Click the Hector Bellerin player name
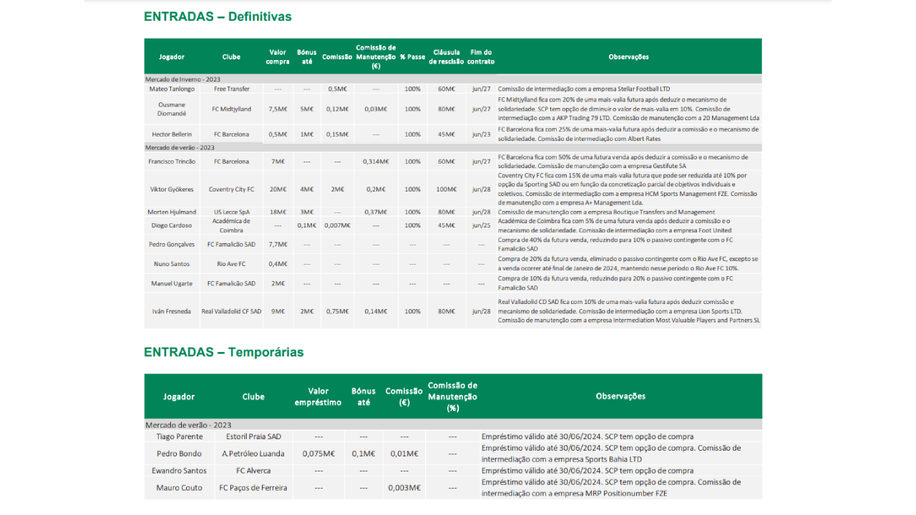 pyautogui.click(x=172, y=134)
